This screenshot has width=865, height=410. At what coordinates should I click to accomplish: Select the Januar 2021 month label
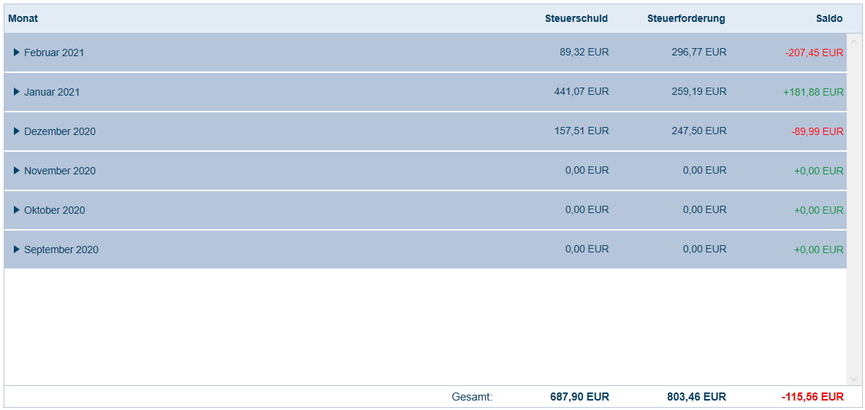pyautogui.click(x=52, y=92)
